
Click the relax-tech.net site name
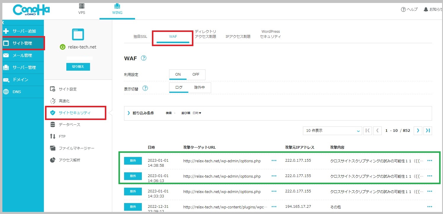tap(82, 47)
